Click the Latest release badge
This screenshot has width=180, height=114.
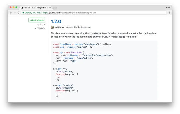[37, 20]
